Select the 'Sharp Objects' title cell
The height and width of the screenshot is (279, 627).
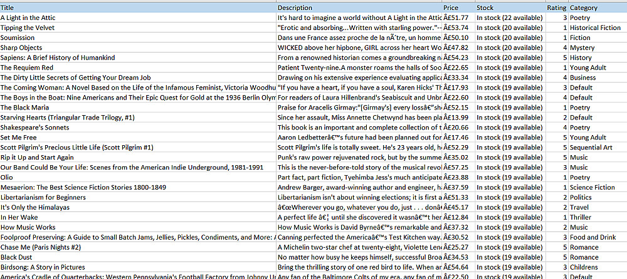click(138, 48)
